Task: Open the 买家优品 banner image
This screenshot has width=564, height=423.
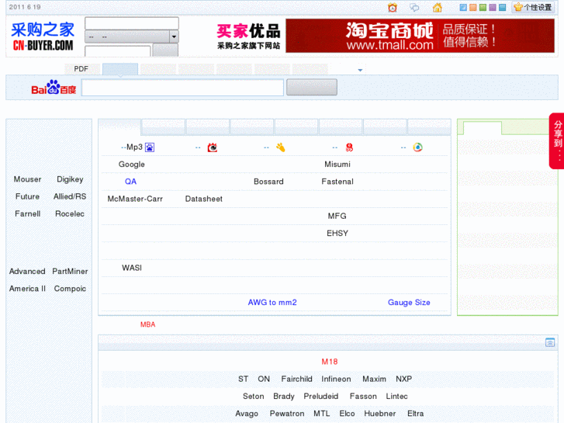Action: (248, 36)
